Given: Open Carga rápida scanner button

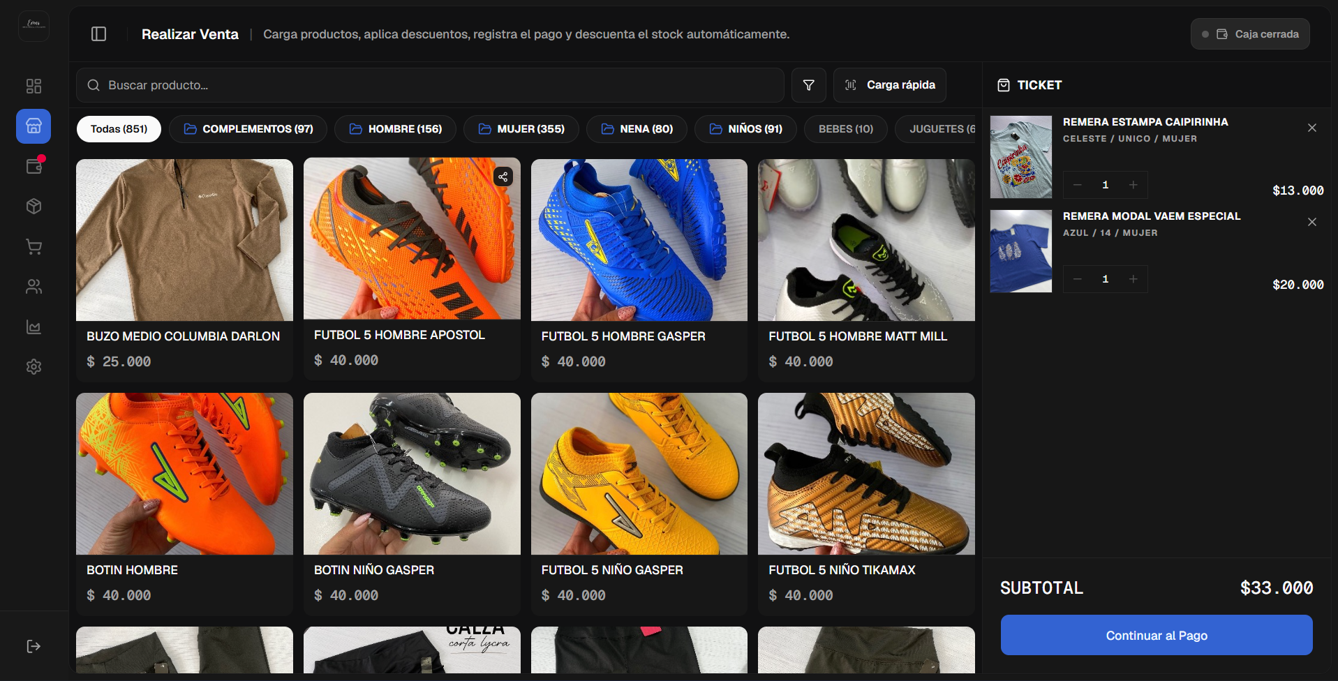Looking at the screenshot, I should [x=890, y=85].
